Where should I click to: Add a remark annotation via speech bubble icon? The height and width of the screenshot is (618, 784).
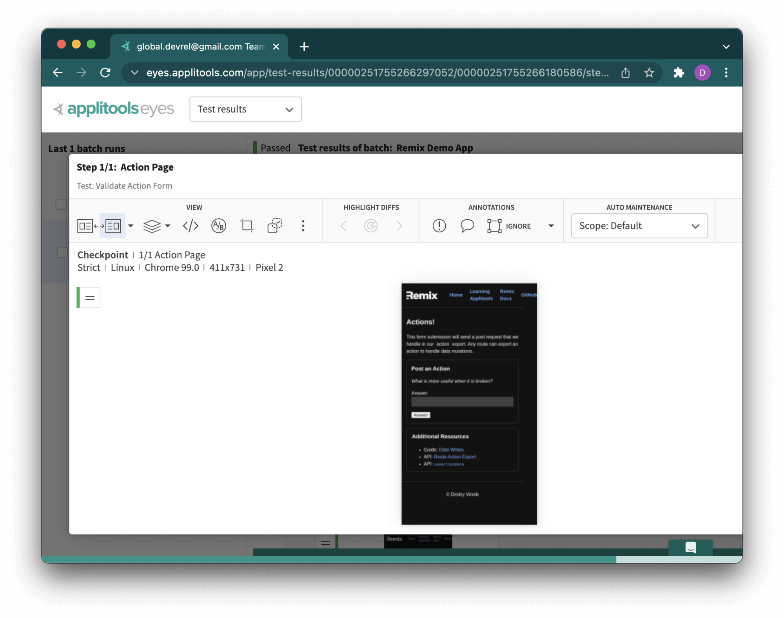(467, 226)
